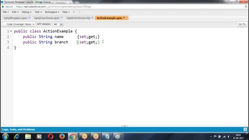Open the Logs, Tests, and Problems panel
249x140 pixels.
[18, 129]
